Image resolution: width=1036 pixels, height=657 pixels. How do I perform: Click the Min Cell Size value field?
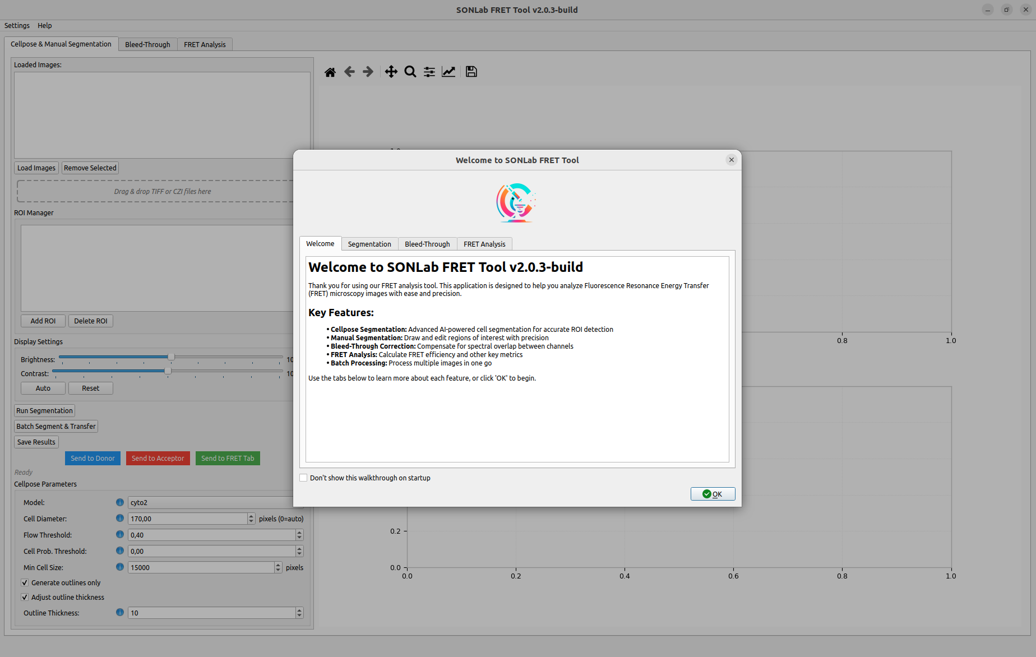coord(201,567)
